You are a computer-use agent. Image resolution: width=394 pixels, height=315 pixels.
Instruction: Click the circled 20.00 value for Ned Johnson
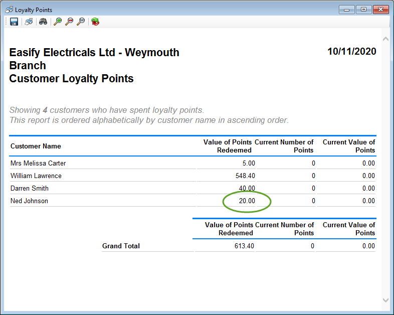coord(247,201)
